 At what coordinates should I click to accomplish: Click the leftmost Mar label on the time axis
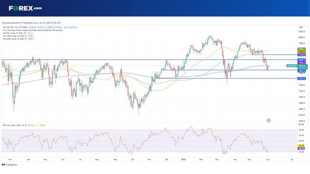pos(10,159)
